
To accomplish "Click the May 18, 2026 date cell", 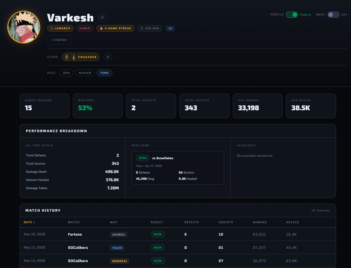I will click(34, 234).
